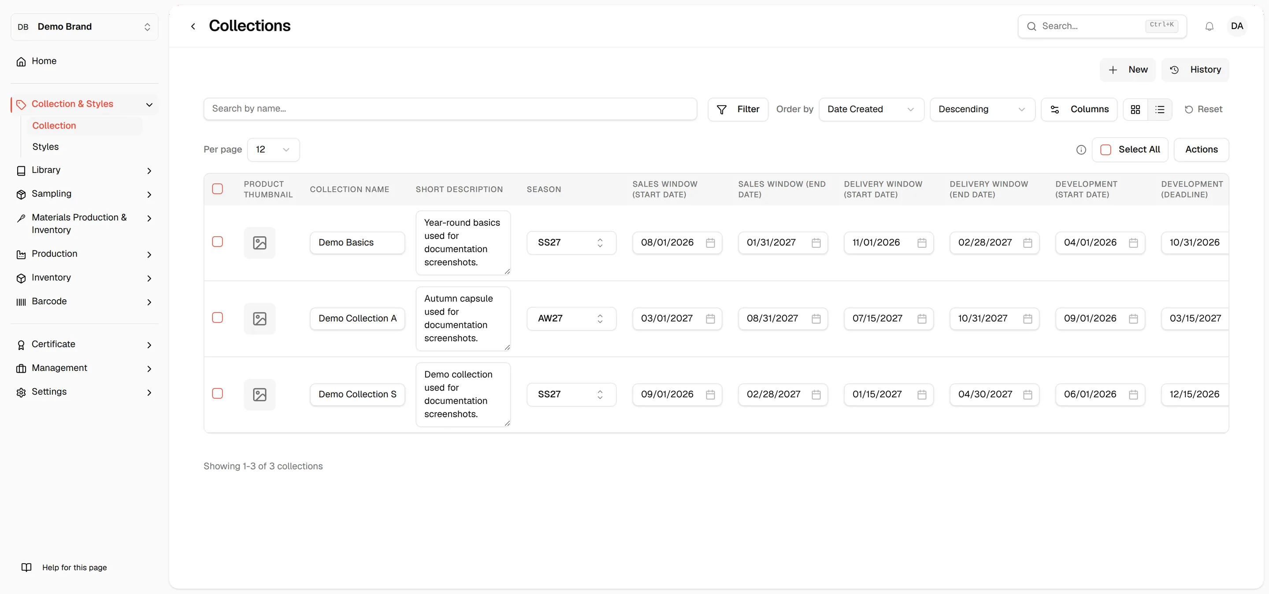Screen dimensions: 1269x594
Task: Open calendar for Demo Collection S delivery start date
Action: click(x=922, y=394)
